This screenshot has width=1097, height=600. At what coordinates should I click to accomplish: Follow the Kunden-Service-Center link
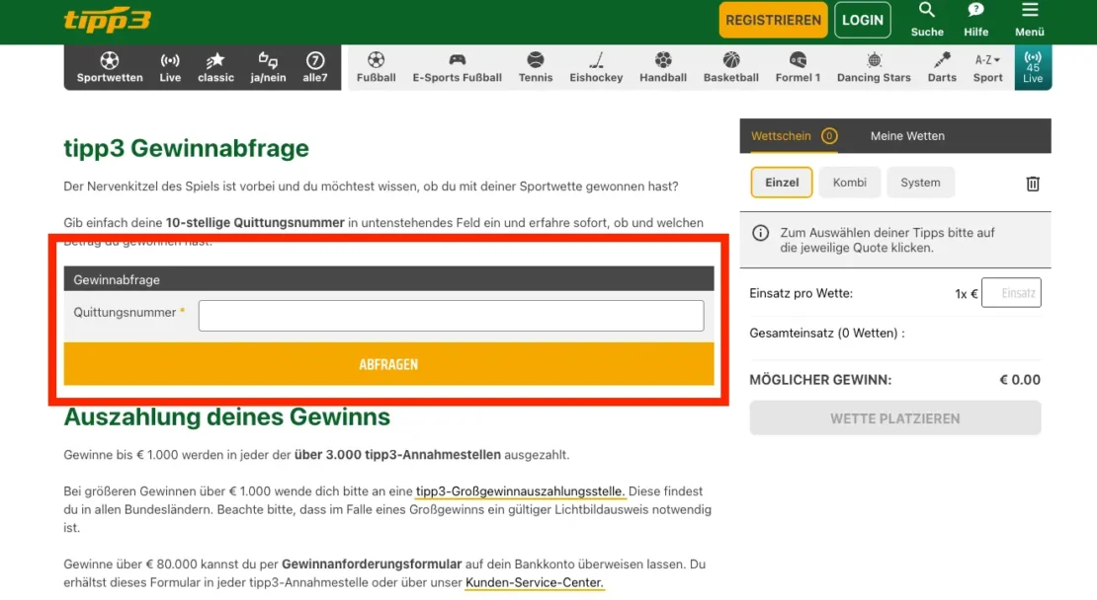click(534, 583)
